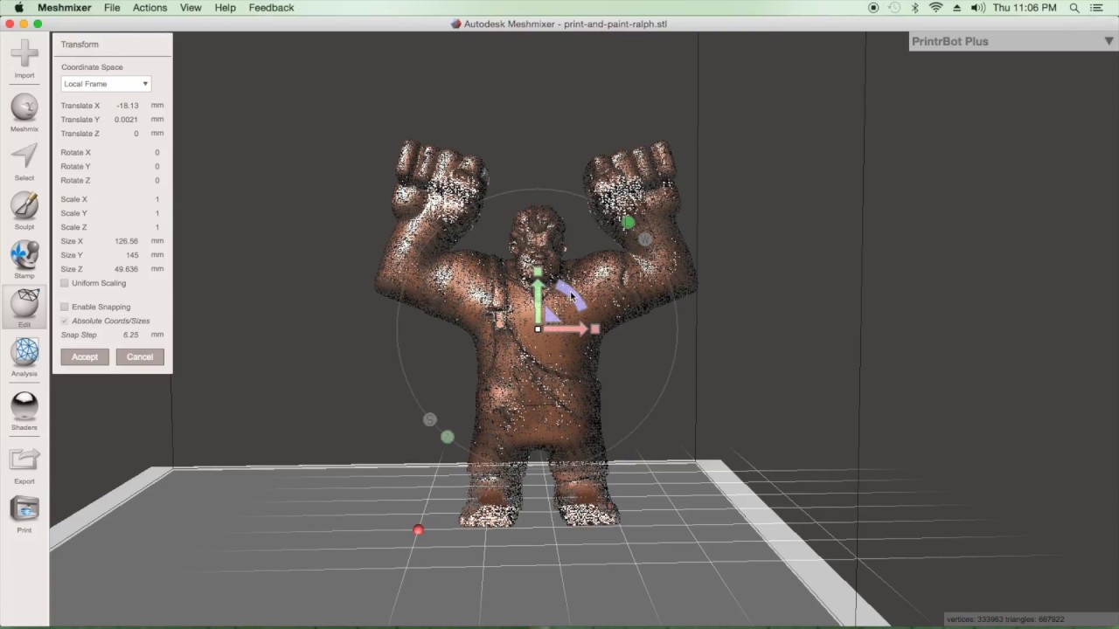Open the Wi-Fi status menu
Viewport: 1119px width, 629px height.
pyautogui.click(x=936, y=8)
